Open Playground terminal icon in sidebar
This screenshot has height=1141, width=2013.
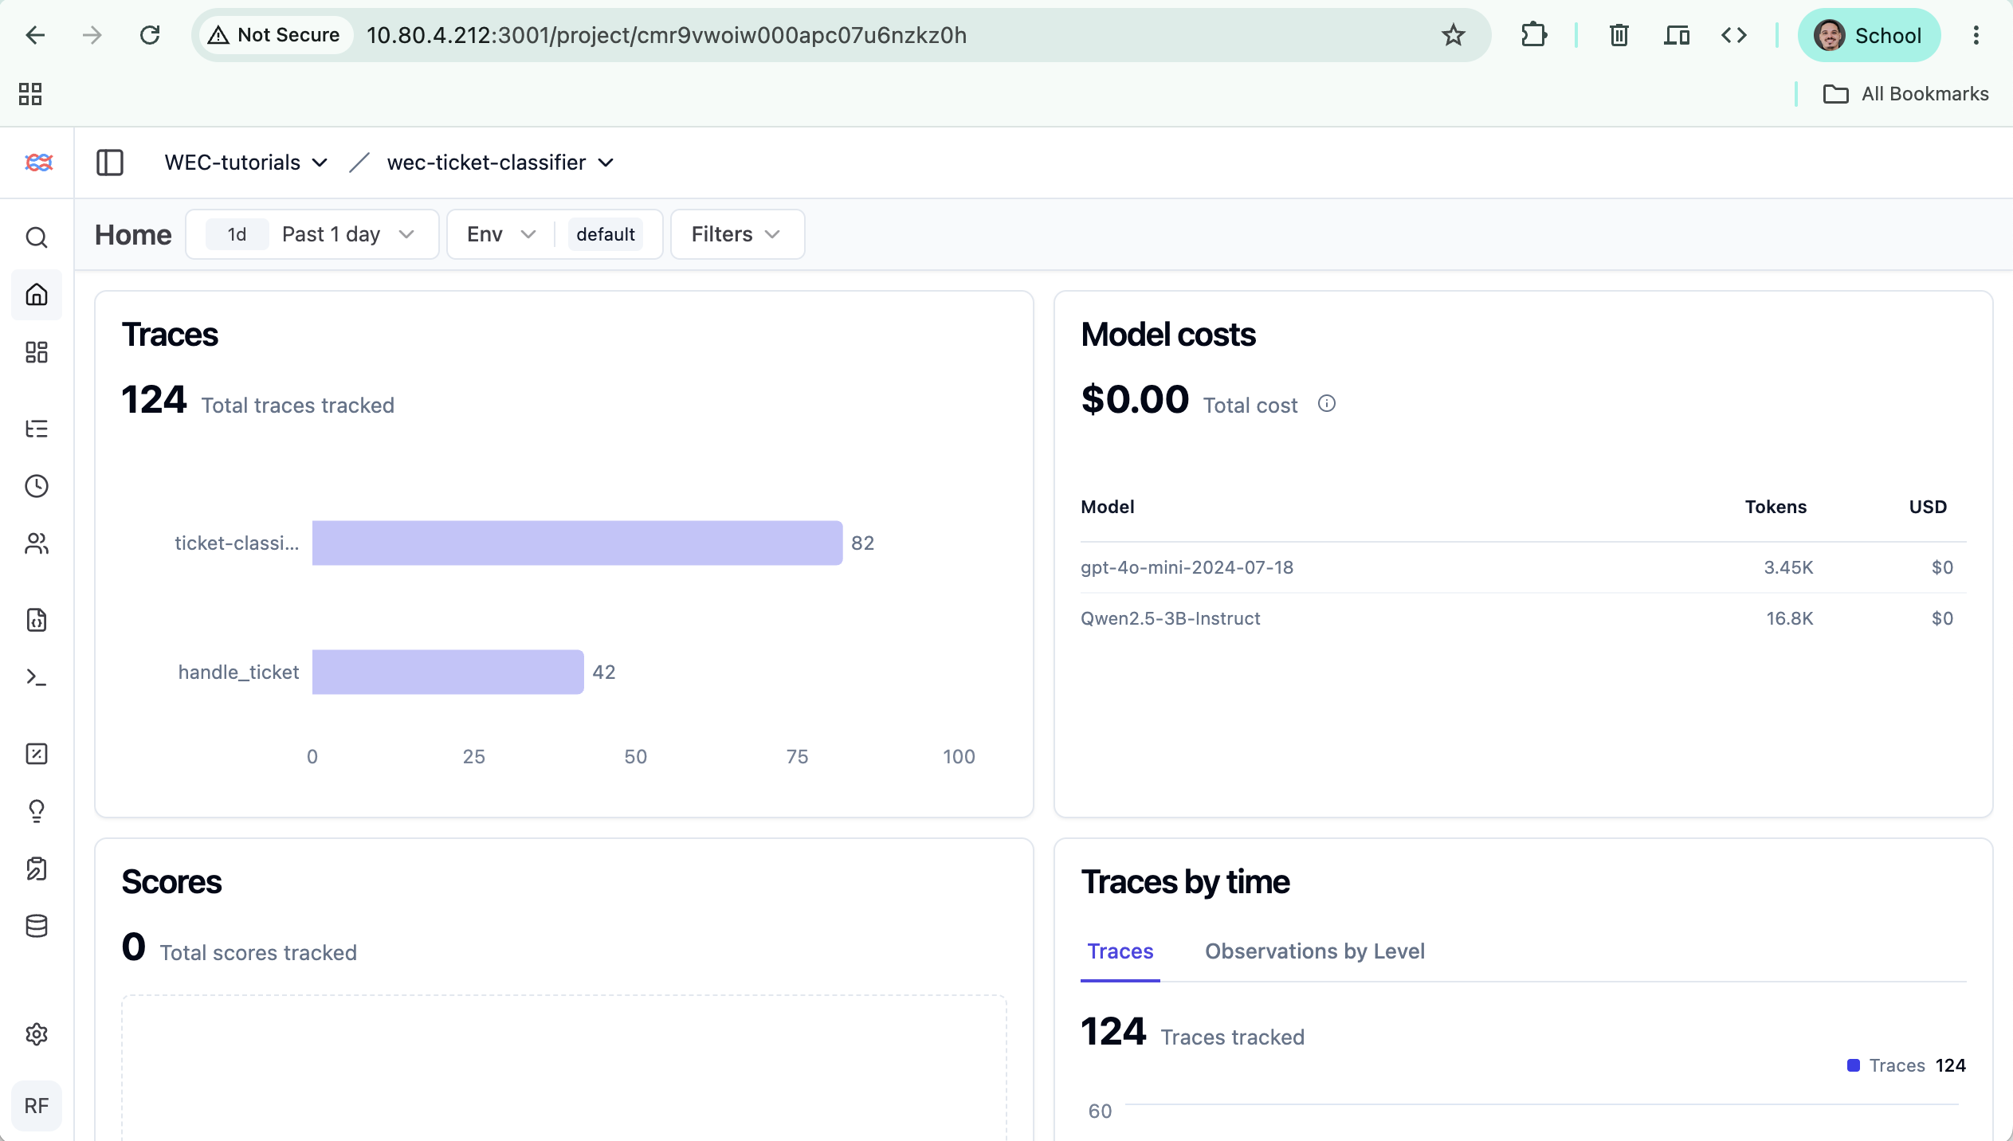pos(37,677)
